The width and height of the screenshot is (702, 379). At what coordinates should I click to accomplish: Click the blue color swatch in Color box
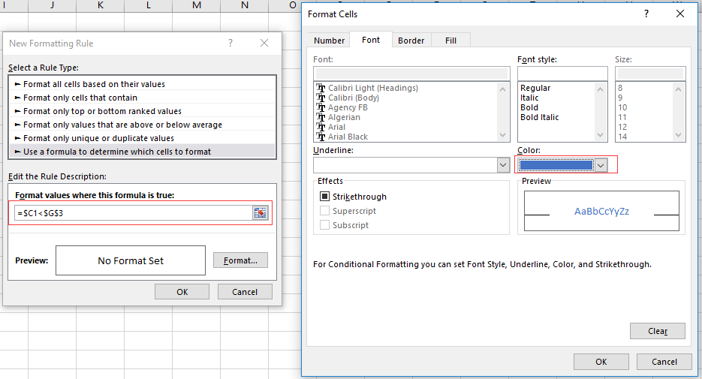(556, 165)
